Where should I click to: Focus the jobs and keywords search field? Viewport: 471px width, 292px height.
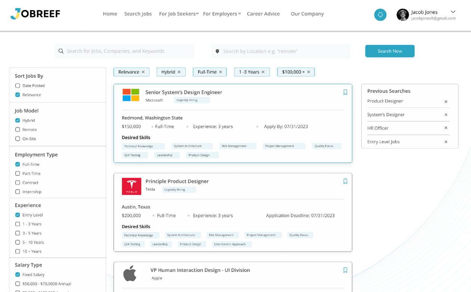(x=124, y=51)
